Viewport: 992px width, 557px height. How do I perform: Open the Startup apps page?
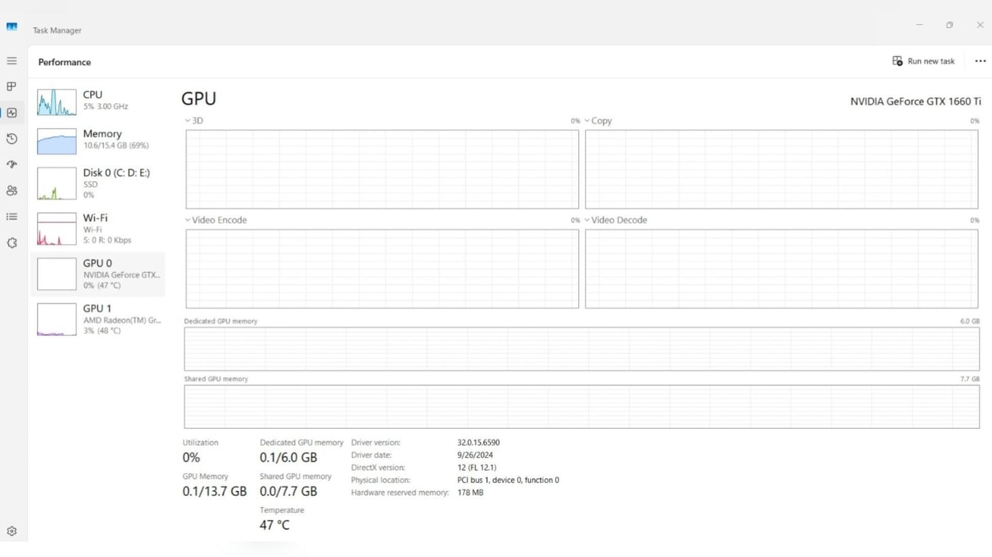pyautogui.click(x=11, y=164)
